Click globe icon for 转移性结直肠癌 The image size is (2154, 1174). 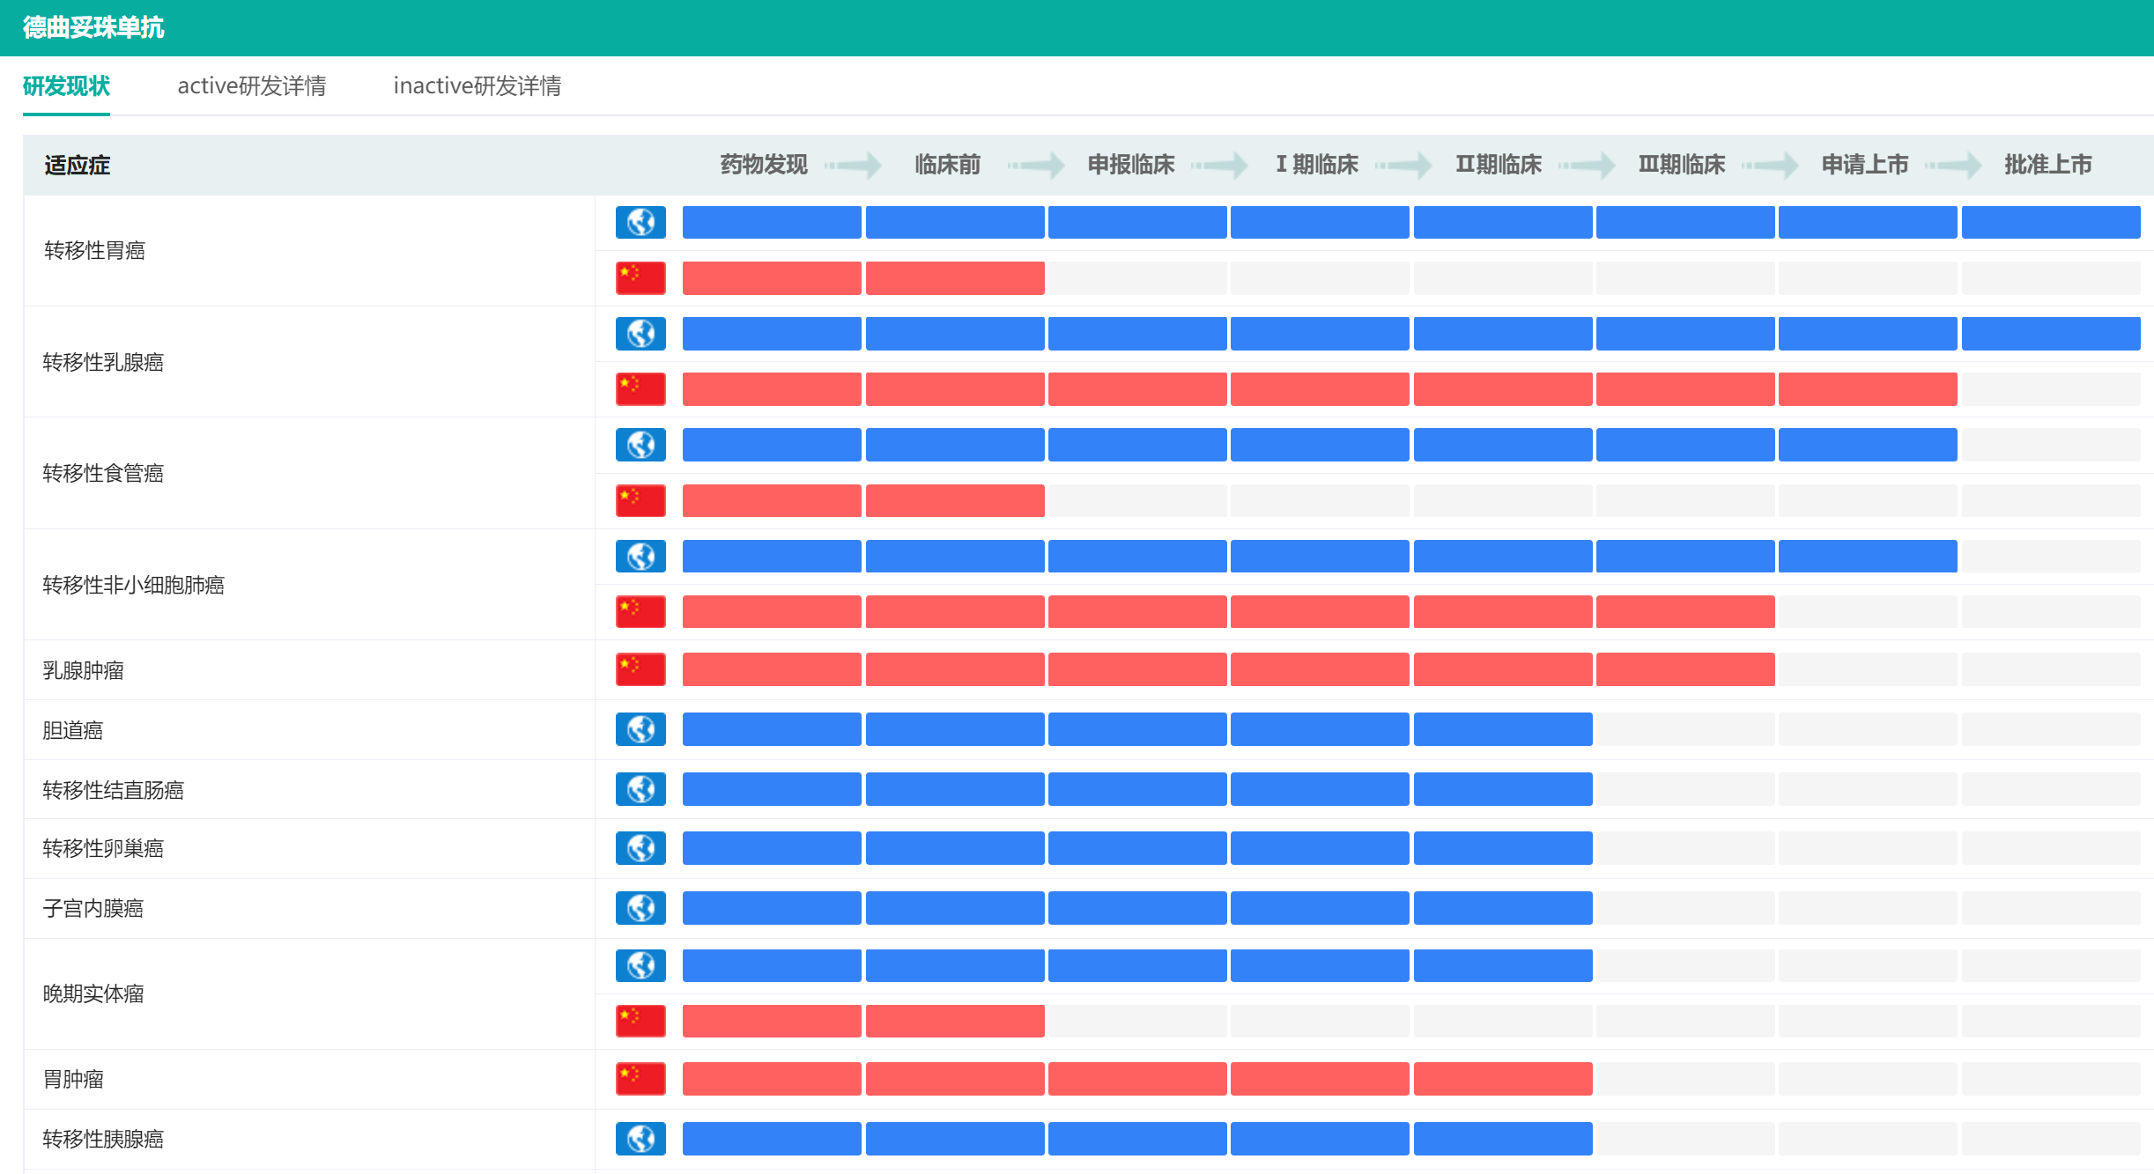click(x=640, y=789)
